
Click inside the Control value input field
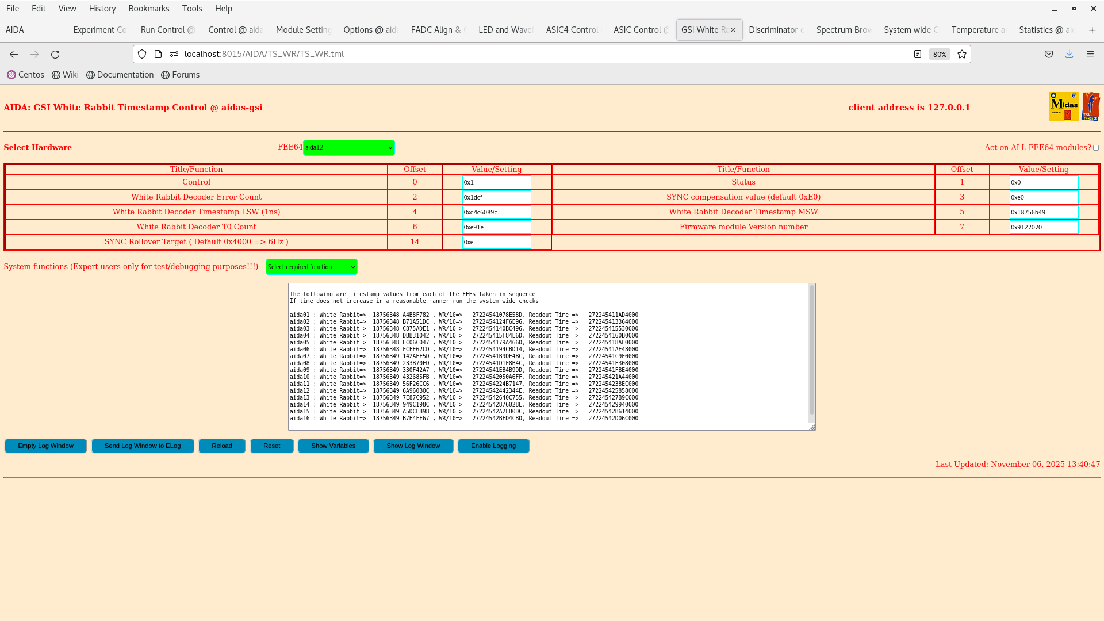point(496,182)
